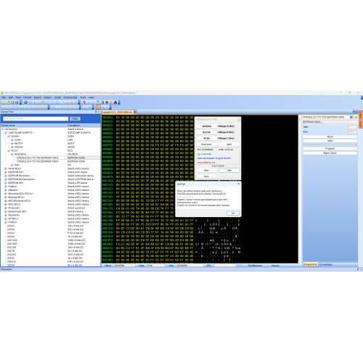Select the 24C01 device row
This screenshot has height=363, width=363.
[x=11, y=226]
